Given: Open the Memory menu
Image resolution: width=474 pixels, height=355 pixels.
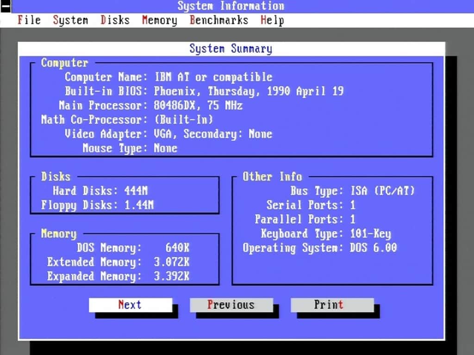Looking at the screenshot, I should tap(159, 20).
